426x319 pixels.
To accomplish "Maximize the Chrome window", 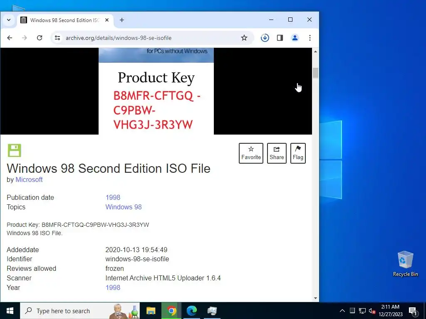I will coord(290,20).
